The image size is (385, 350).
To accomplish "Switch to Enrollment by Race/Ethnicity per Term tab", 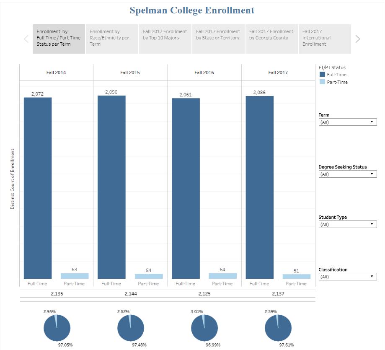I will [x=112, y=39].
